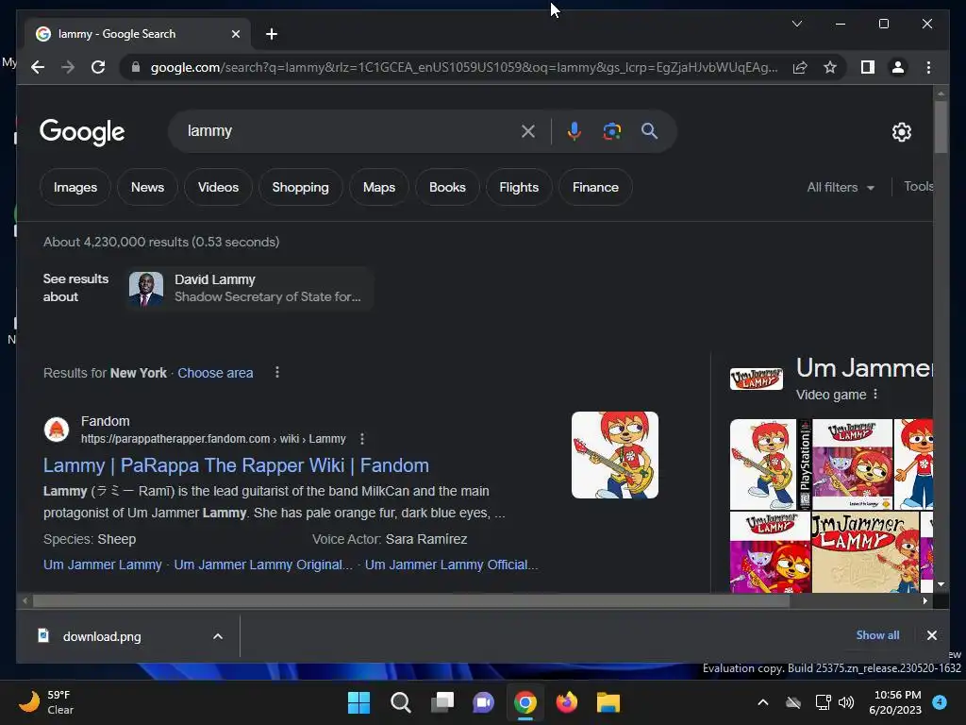
Task: Open Task View on the taskbar
Action: coord(442,702)
